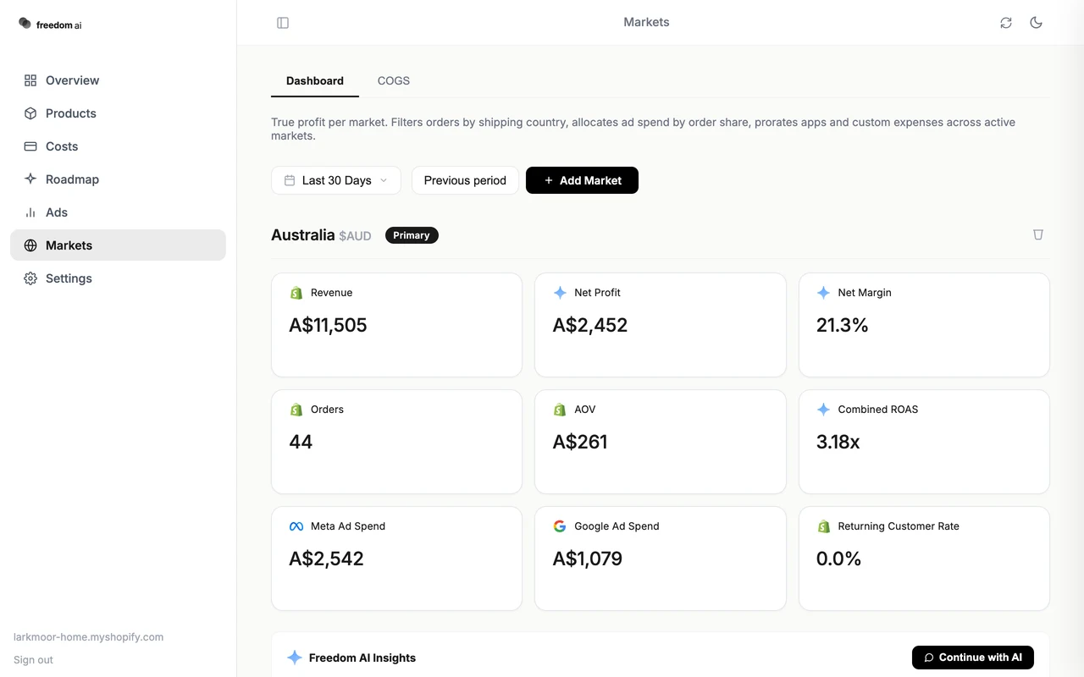The image size is (1084, 677).
Task: Click the Google Ad Spend value A$1,079
Action: [x=588, y=559]
